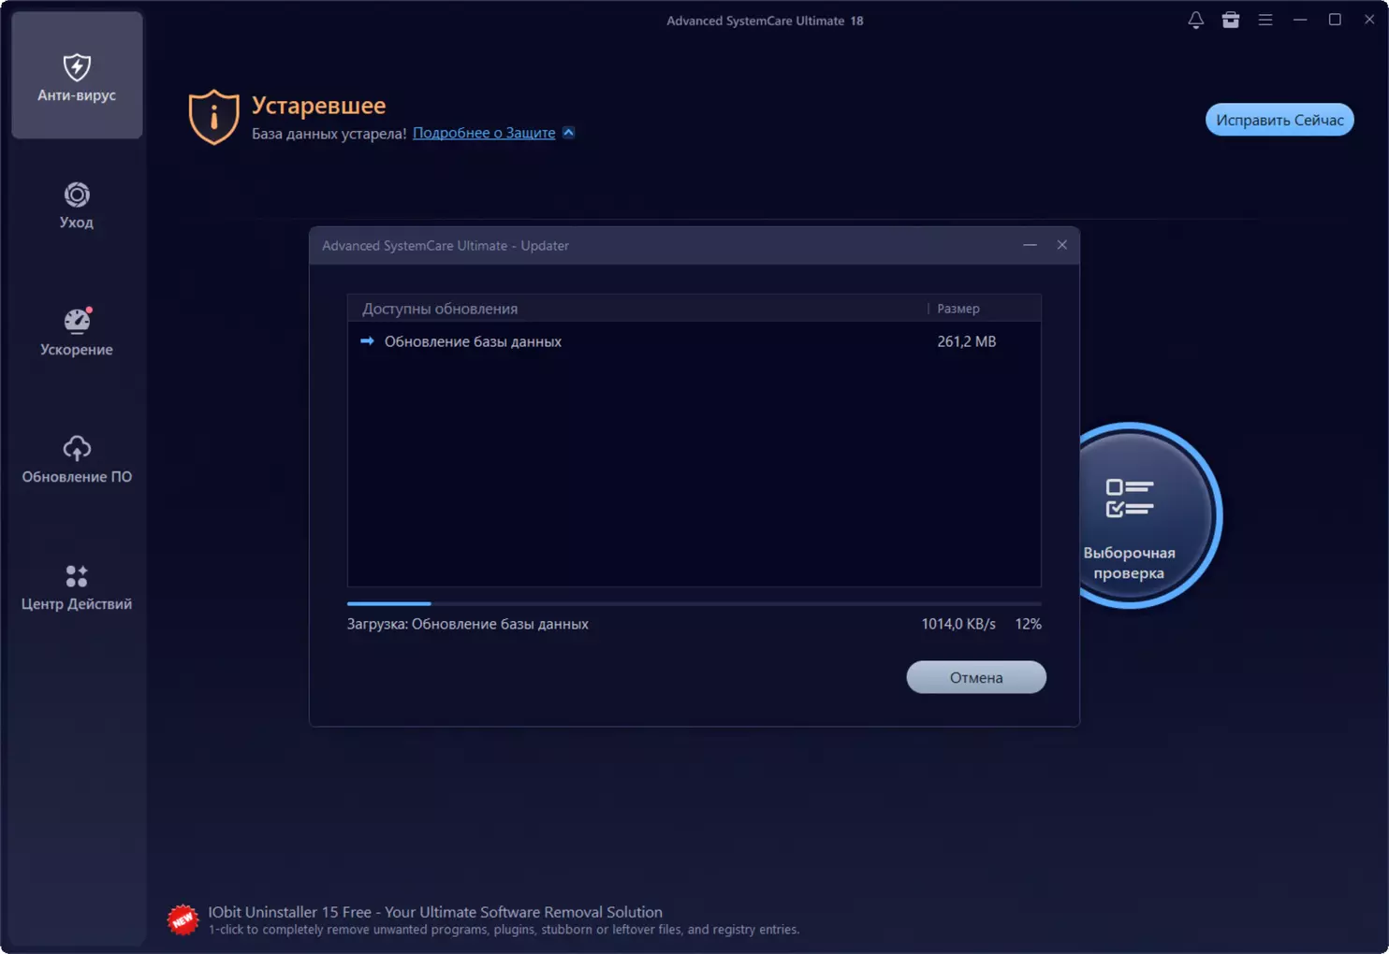Minimize the Advanced SystemCare main window
Screen dimensions: 1389x954
click(1300, 20)
